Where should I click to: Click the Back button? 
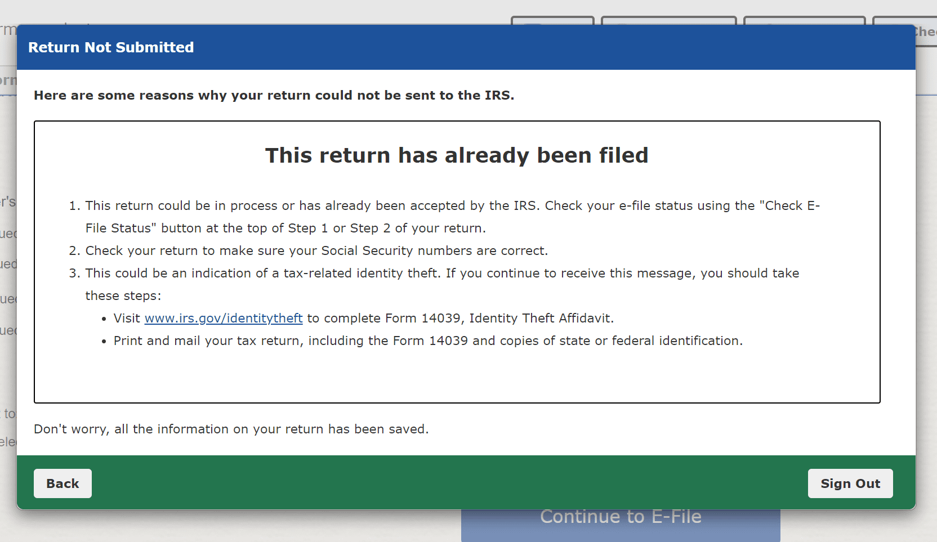point(63,483)
